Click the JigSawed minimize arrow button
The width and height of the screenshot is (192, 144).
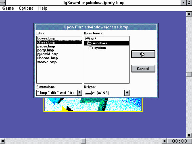(x=183, y=2)
